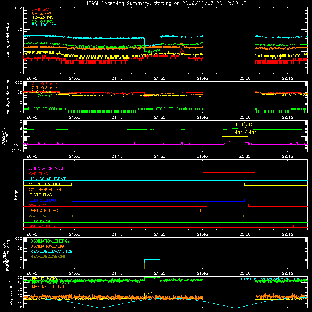The image size is (312, 312).
Task: Select the FLARE_FLAG label
Action: (x=41, y=195)
